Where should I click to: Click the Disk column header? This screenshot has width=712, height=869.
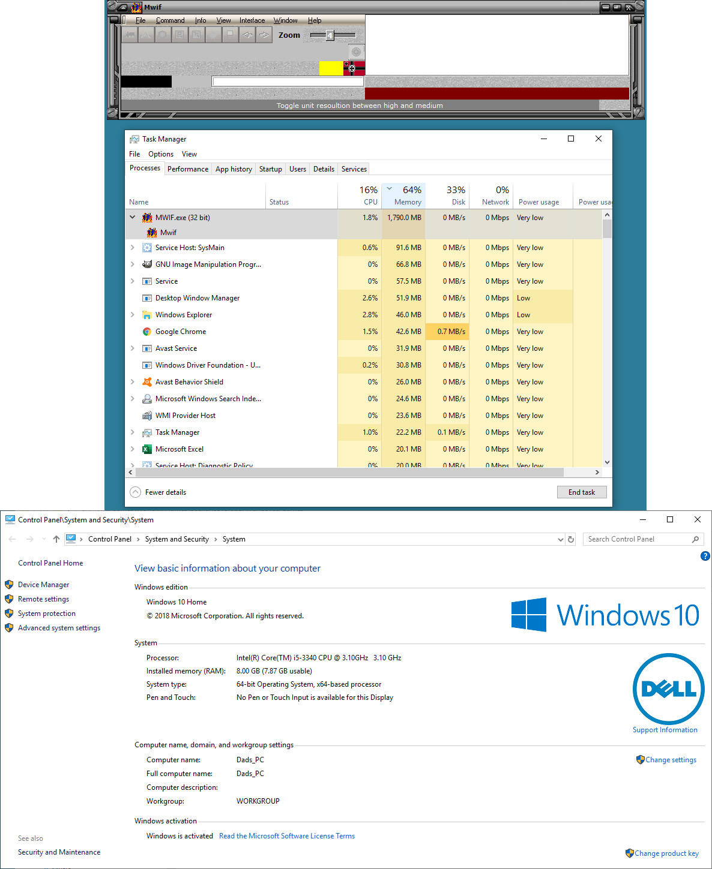(x=447, y=196)
